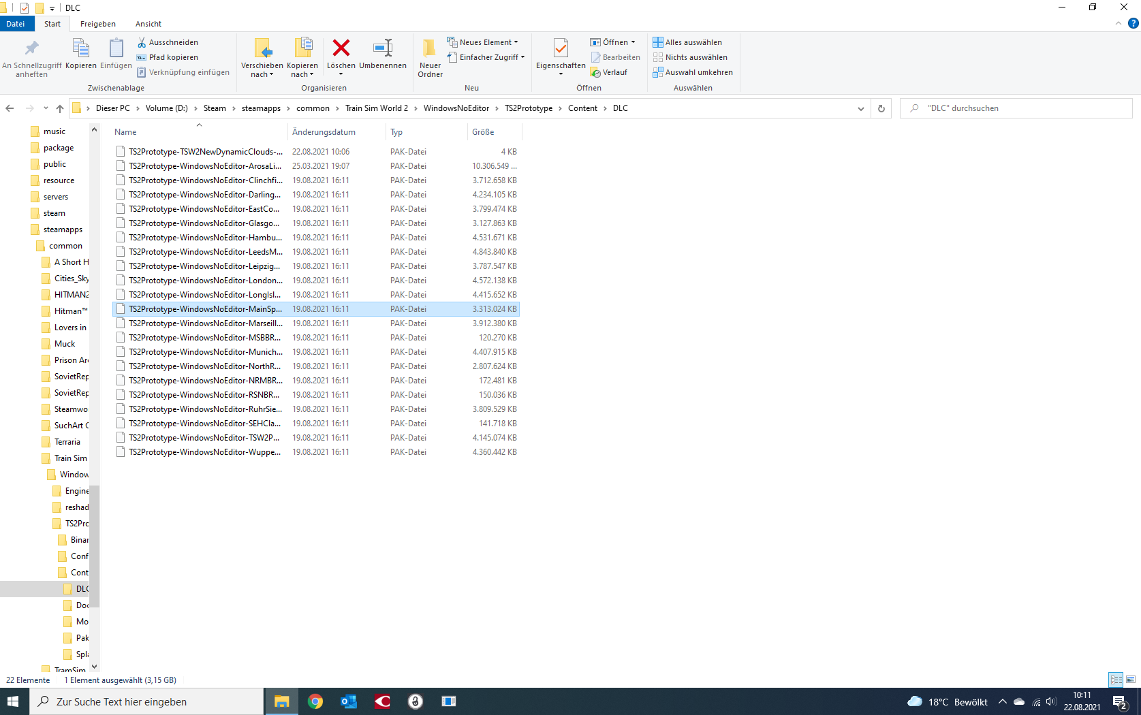Expand the Einfacher Zugriff dropdown
The width and height of the screenshot is (1141, 715).
click(486, 57)
